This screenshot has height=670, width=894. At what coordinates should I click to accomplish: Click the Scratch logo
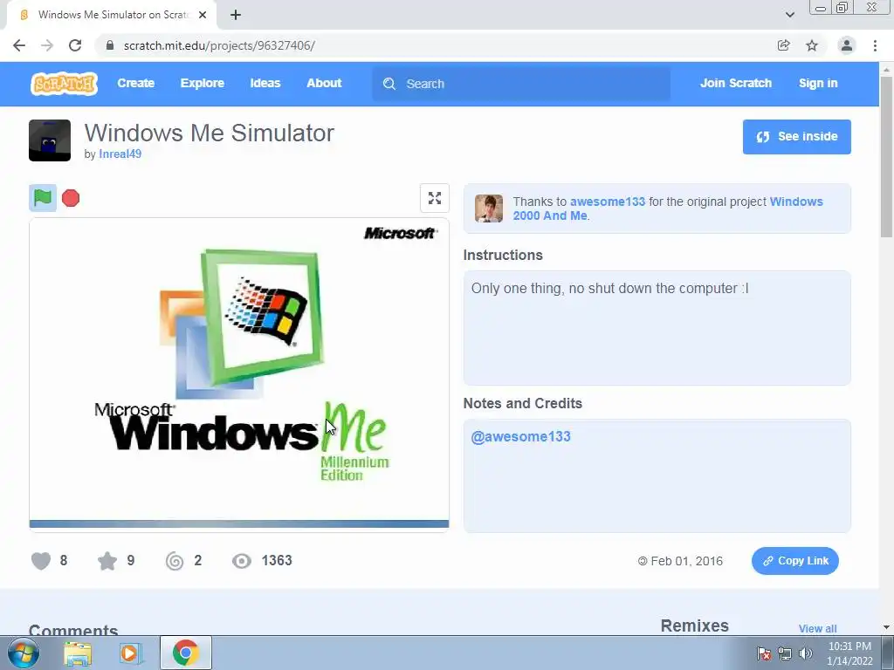64,83
